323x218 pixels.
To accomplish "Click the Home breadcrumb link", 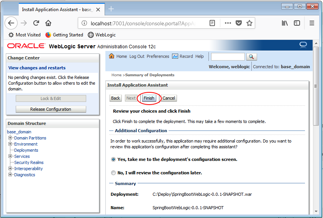I will click(116, 75).
